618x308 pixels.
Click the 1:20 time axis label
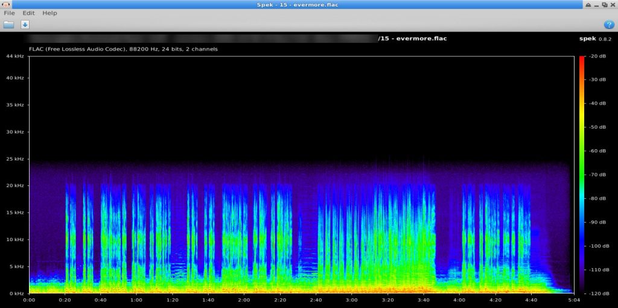(x=172, y=300)
